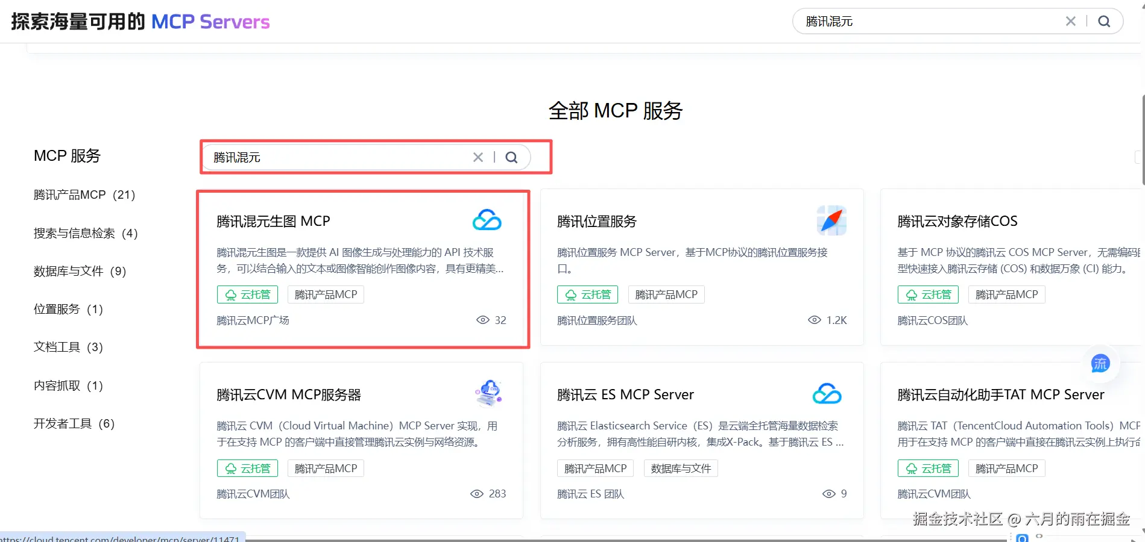Click the view count eye icon showing 1.2K
This screenshot has height=542, width=1145.
[x=815, y=320]
